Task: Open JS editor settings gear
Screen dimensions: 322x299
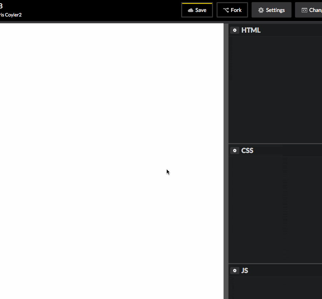Action: pos(235,271)
